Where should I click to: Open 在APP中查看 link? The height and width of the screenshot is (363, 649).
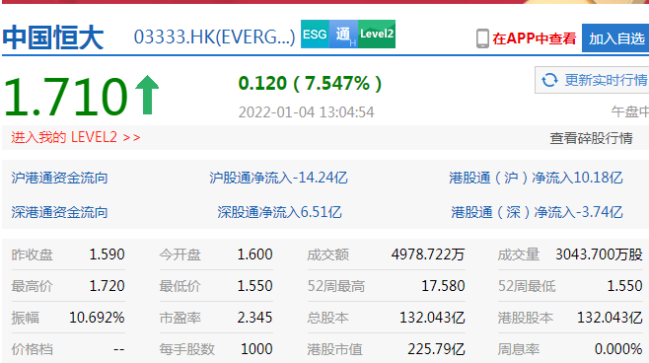(534, 38)
